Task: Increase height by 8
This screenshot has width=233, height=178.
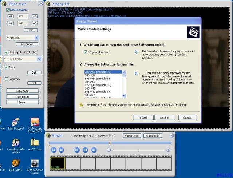Action: 35,23
